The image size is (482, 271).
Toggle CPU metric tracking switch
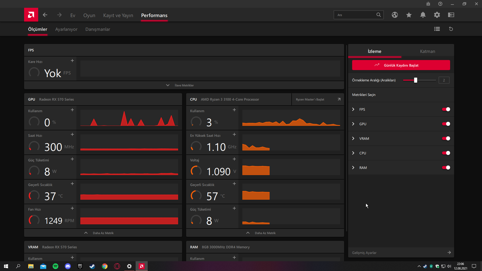click(x=446, y=153)
